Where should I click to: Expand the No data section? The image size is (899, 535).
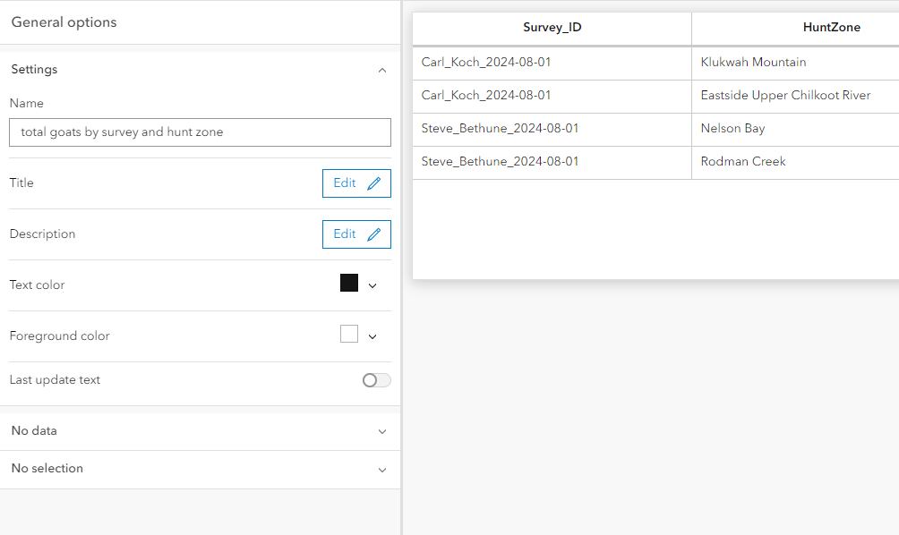382,430
